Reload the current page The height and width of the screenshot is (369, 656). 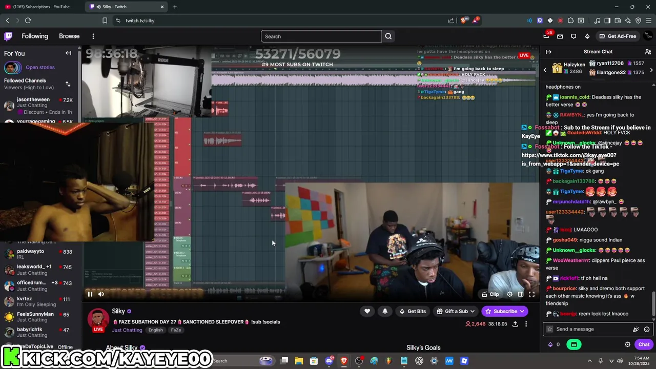[x=28, y=20]
